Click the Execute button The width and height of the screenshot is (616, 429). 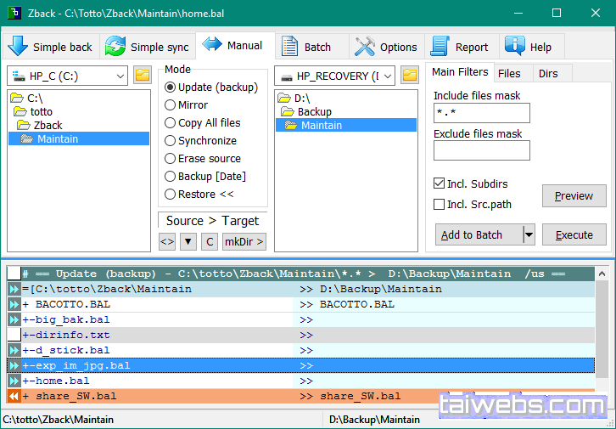[x=574, y=234]
